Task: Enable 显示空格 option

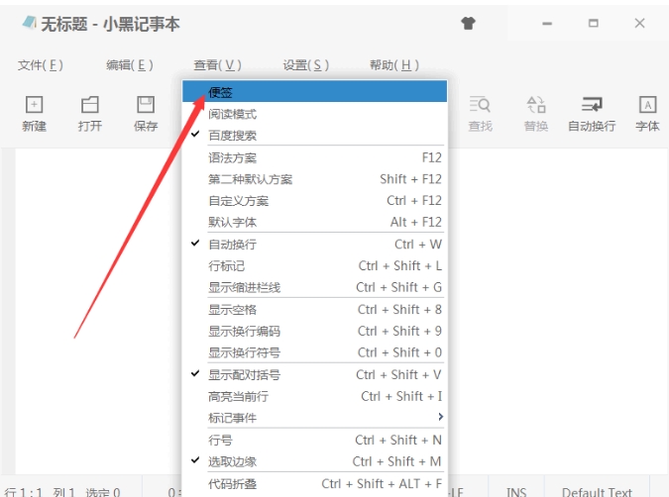Action: pos(315,310)
